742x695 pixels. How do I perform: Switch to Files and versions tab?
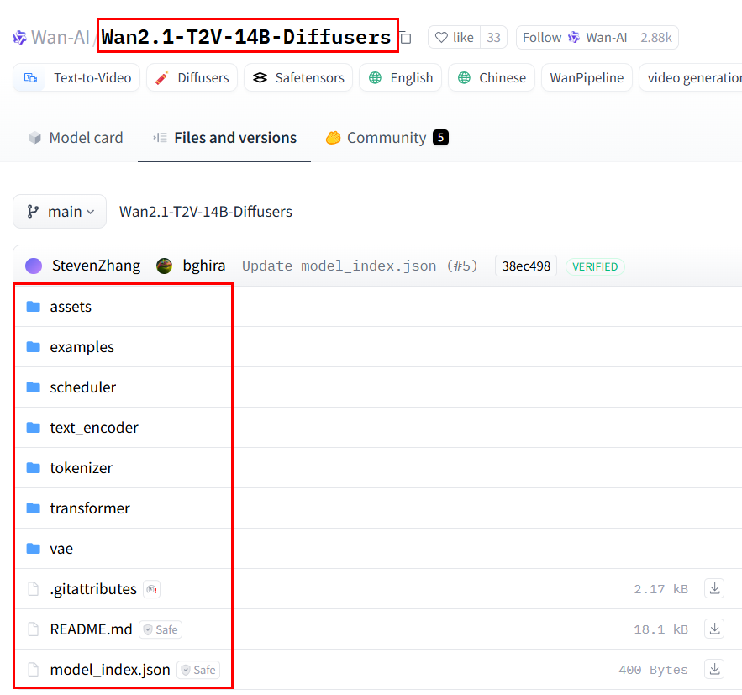[x=224, y=138]
